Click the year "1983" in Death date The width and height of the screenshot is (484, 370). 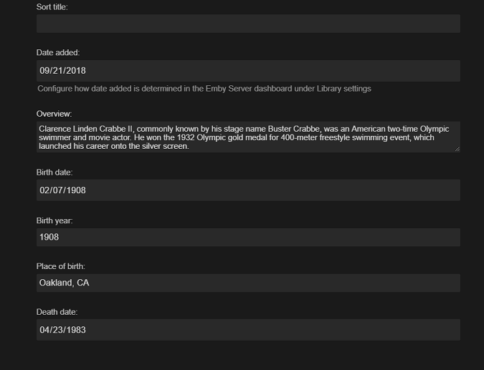tap(75, 330)
